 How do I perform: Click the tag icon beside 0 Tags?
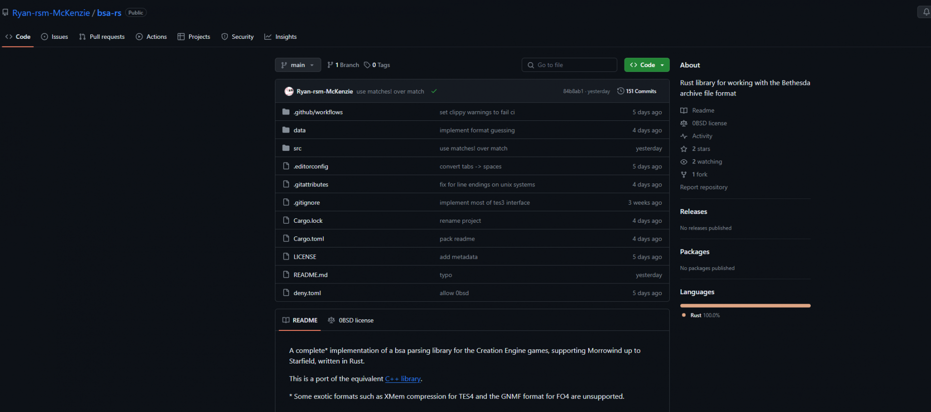367,65
